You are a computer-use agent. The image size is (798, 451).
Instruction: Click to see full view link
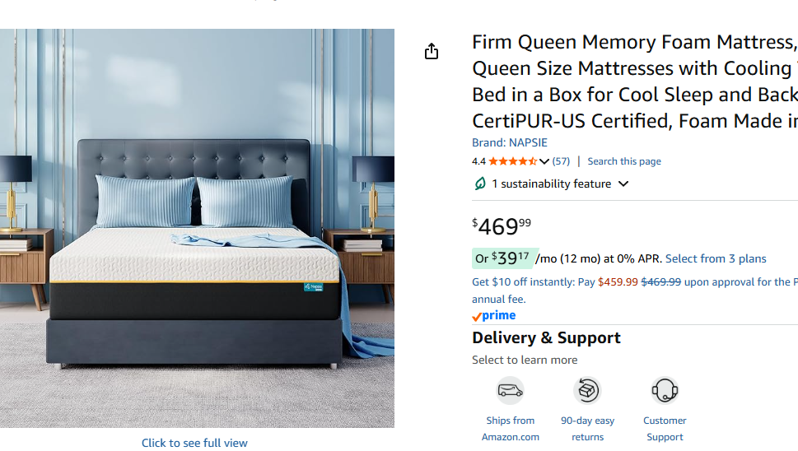(x=194, y=443)
